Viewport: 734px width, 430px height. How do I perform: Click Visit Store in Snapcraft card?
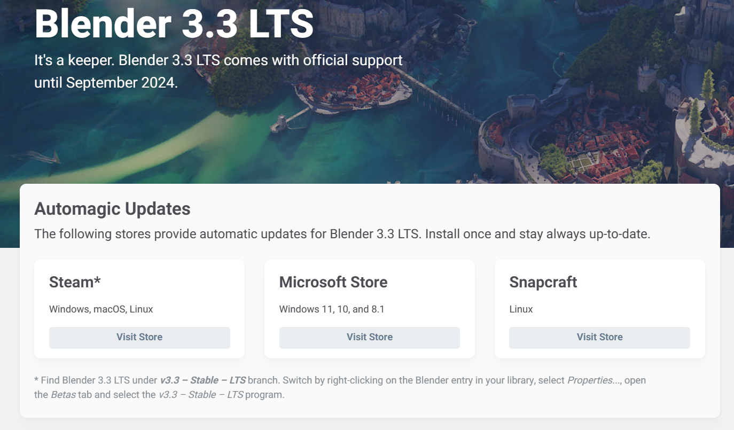[x=599, y=338]
